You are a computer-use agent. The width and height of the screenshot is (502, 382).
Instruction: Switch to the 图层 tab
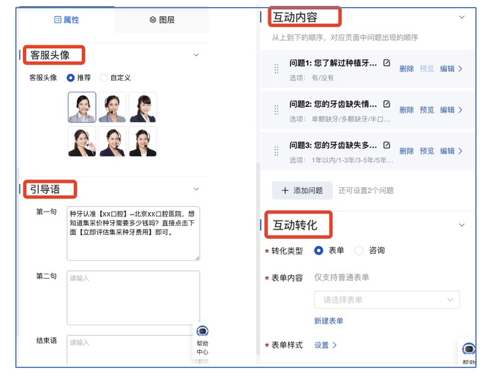(161, 20)
